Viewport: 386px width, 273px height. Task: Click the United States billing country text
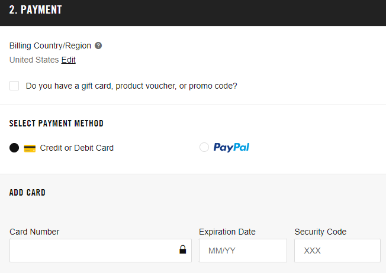click(34, 60)
